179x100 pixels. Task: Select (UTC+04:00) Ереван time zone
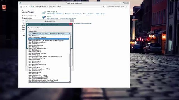(x=48, y=67)
